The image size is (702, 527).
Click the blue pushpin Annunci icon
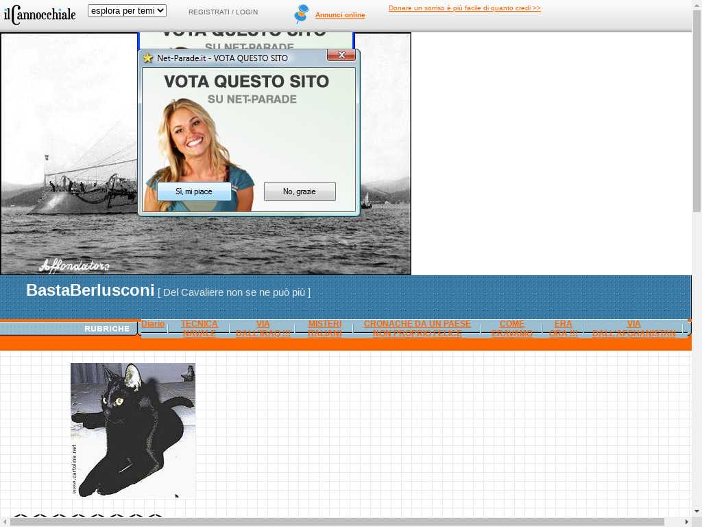[301, 14]
